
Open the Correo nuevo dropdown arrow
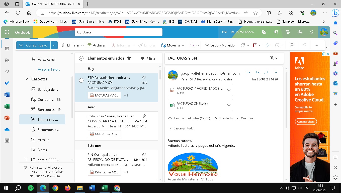pos(54,45)
